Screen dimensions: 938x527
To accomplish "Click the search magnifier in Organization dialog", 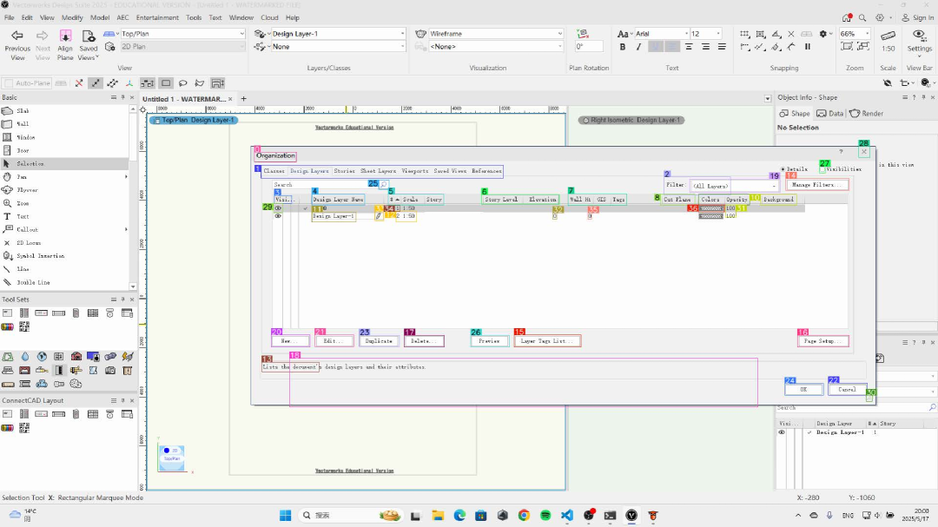I will pyautogui.click(x=383, y=185).
